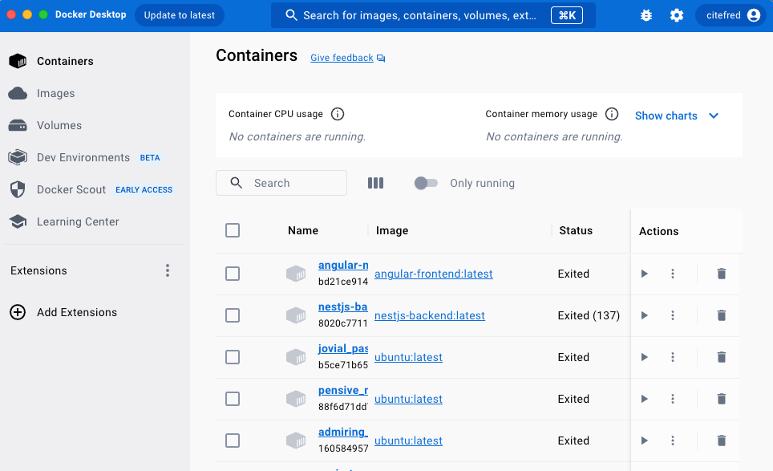Viewport: 773px width, 471px height.
Task: Select the admiring container checkbox
Action: [233, 441]
